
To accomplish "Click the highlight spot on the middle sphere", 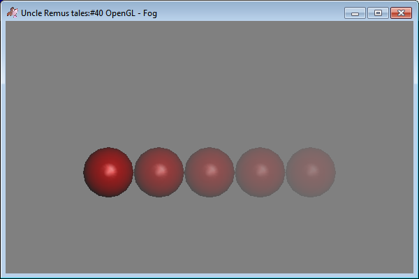I will point(211,169).
